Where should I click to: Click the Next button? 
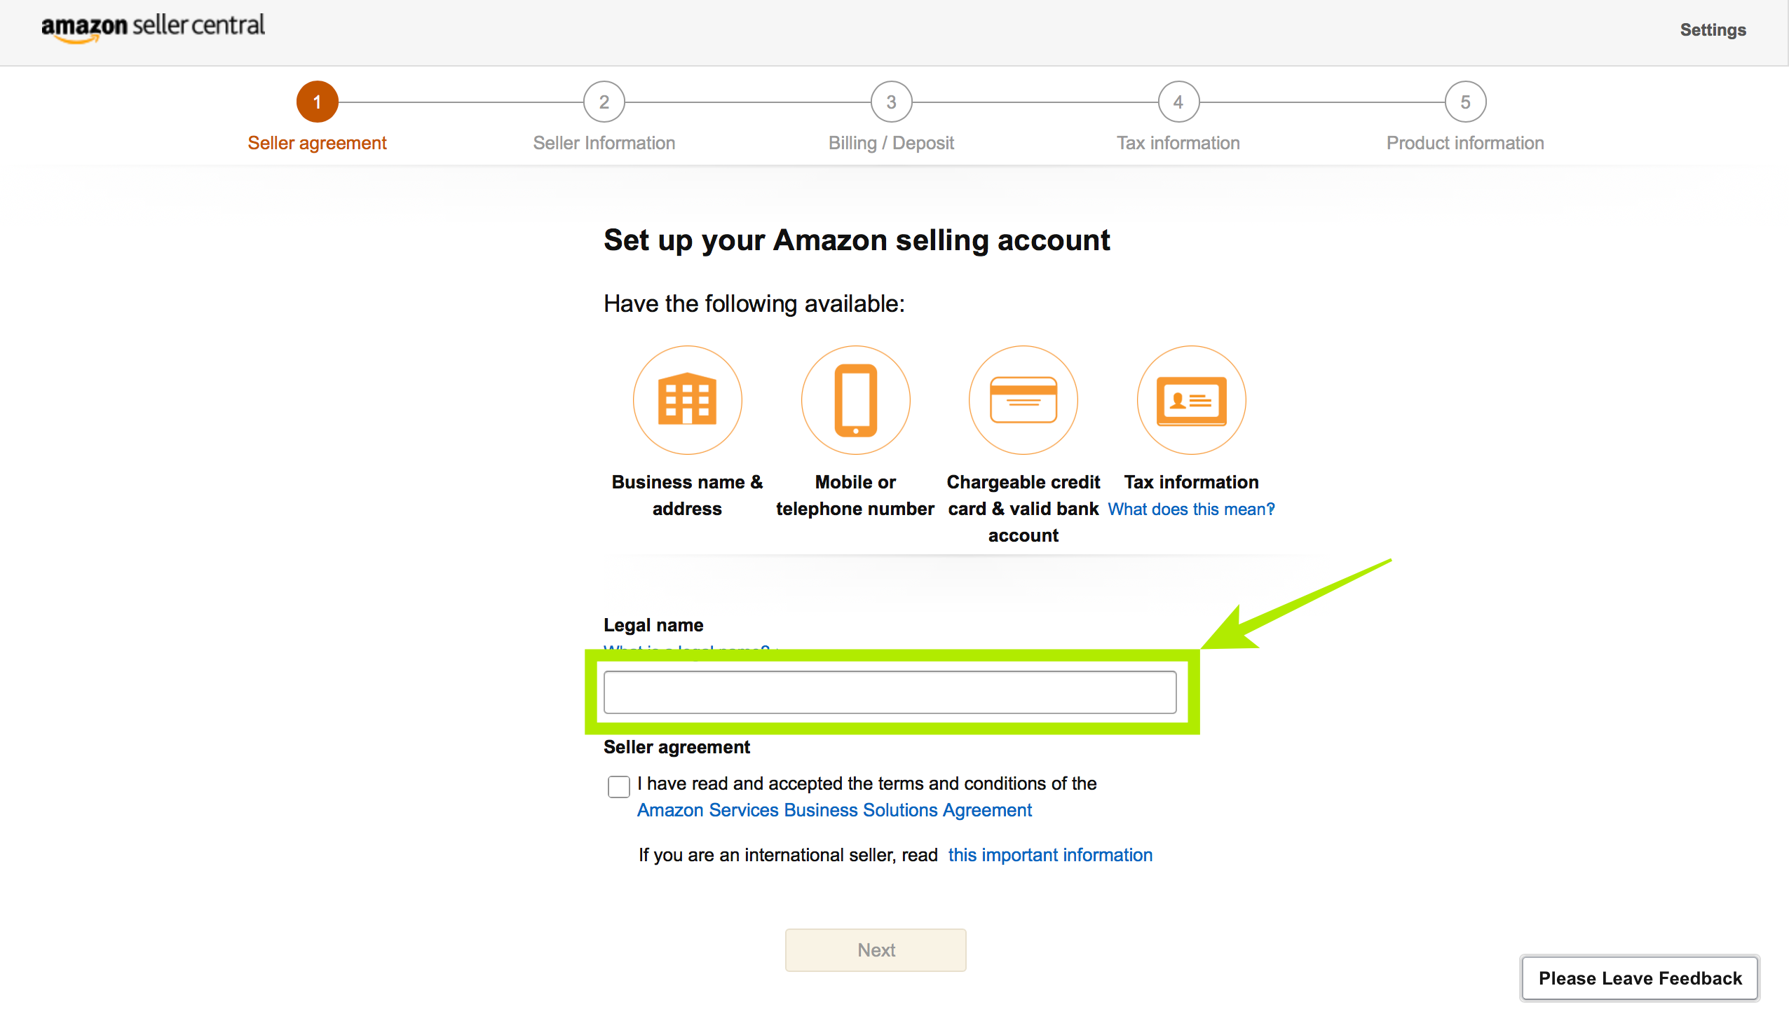pyautogui.click(x=876, y=950)
